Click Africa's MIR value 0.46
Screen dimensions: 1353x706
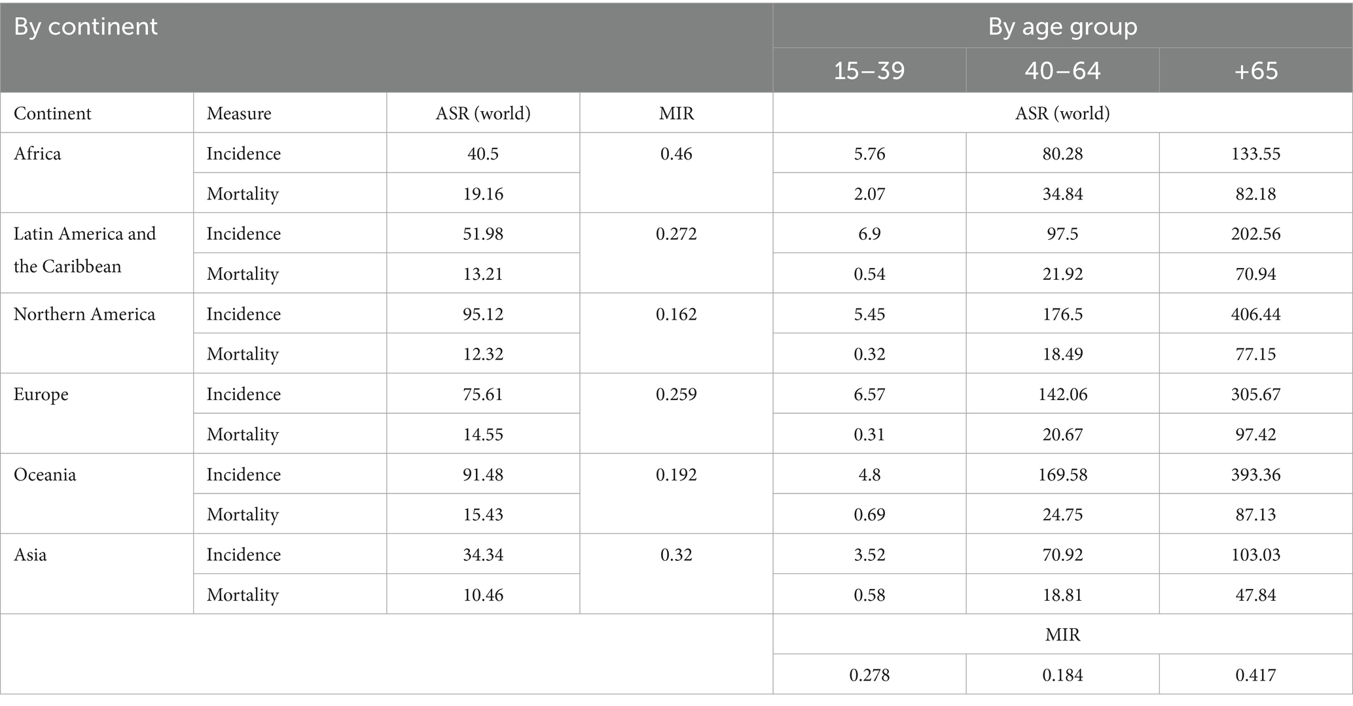point(676,154)
